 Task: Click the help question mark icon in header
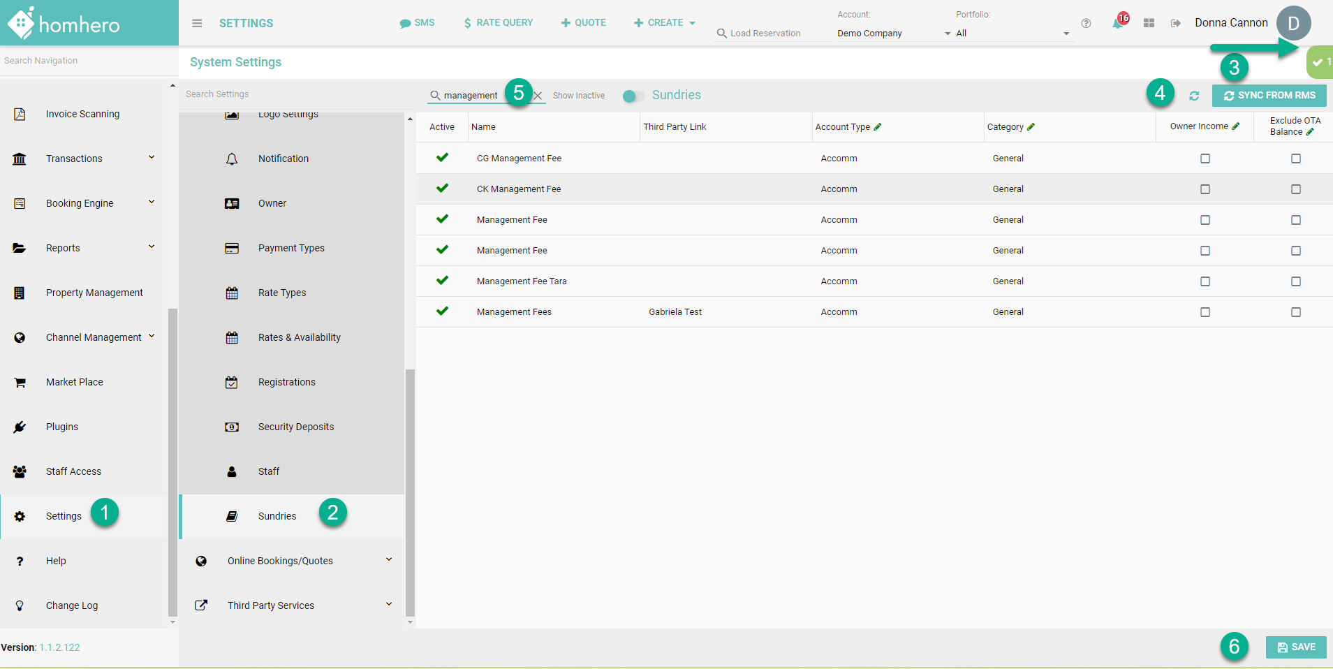[1086, 23]
